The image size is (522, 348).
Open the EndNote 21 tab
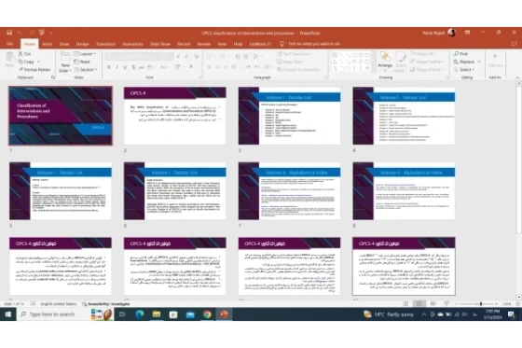(260, 44)
